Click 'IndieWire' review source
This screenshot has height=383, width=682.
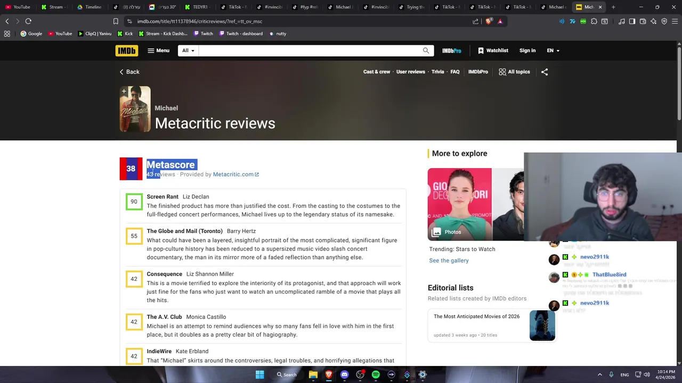tap(159, 352)
